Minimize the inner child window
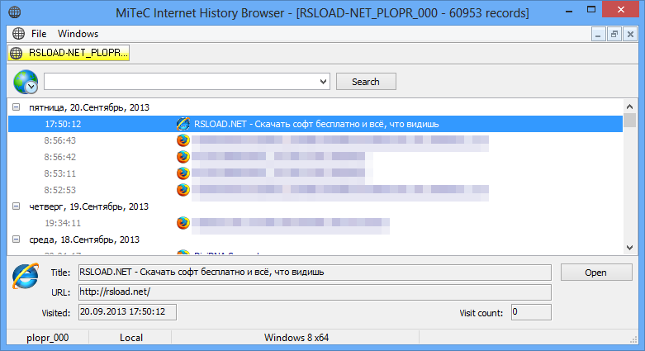The image size is (645, 351). [x=598, y=34]
